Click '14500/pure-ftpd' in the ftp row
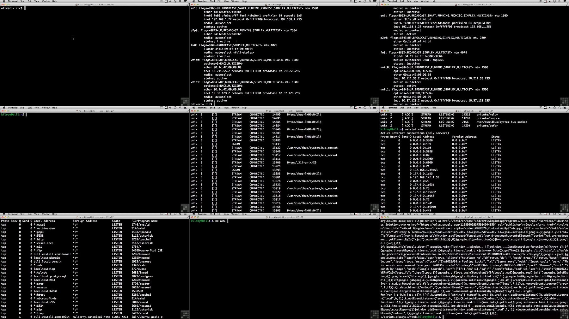 (144, 251)
